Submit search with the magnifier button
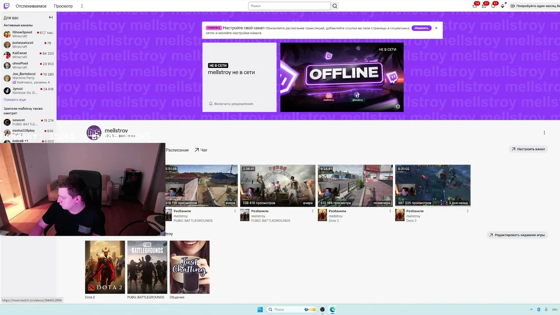 [x=335, y=6]
